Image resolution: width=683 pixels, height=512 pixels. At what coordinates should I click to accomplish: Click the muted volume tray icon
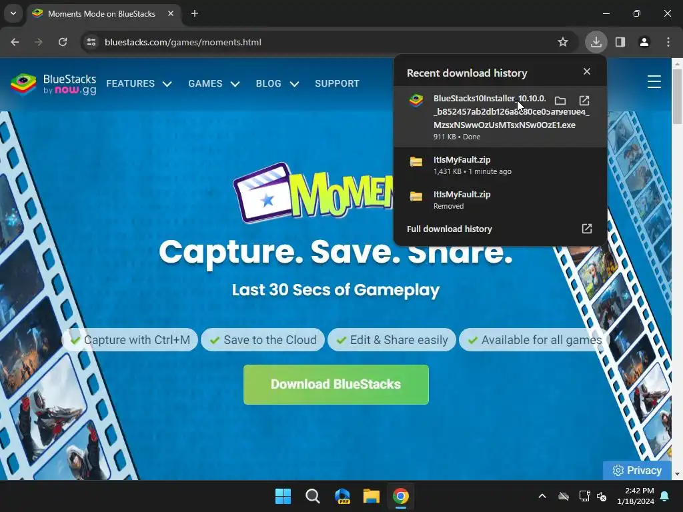(x=602, y=496)
